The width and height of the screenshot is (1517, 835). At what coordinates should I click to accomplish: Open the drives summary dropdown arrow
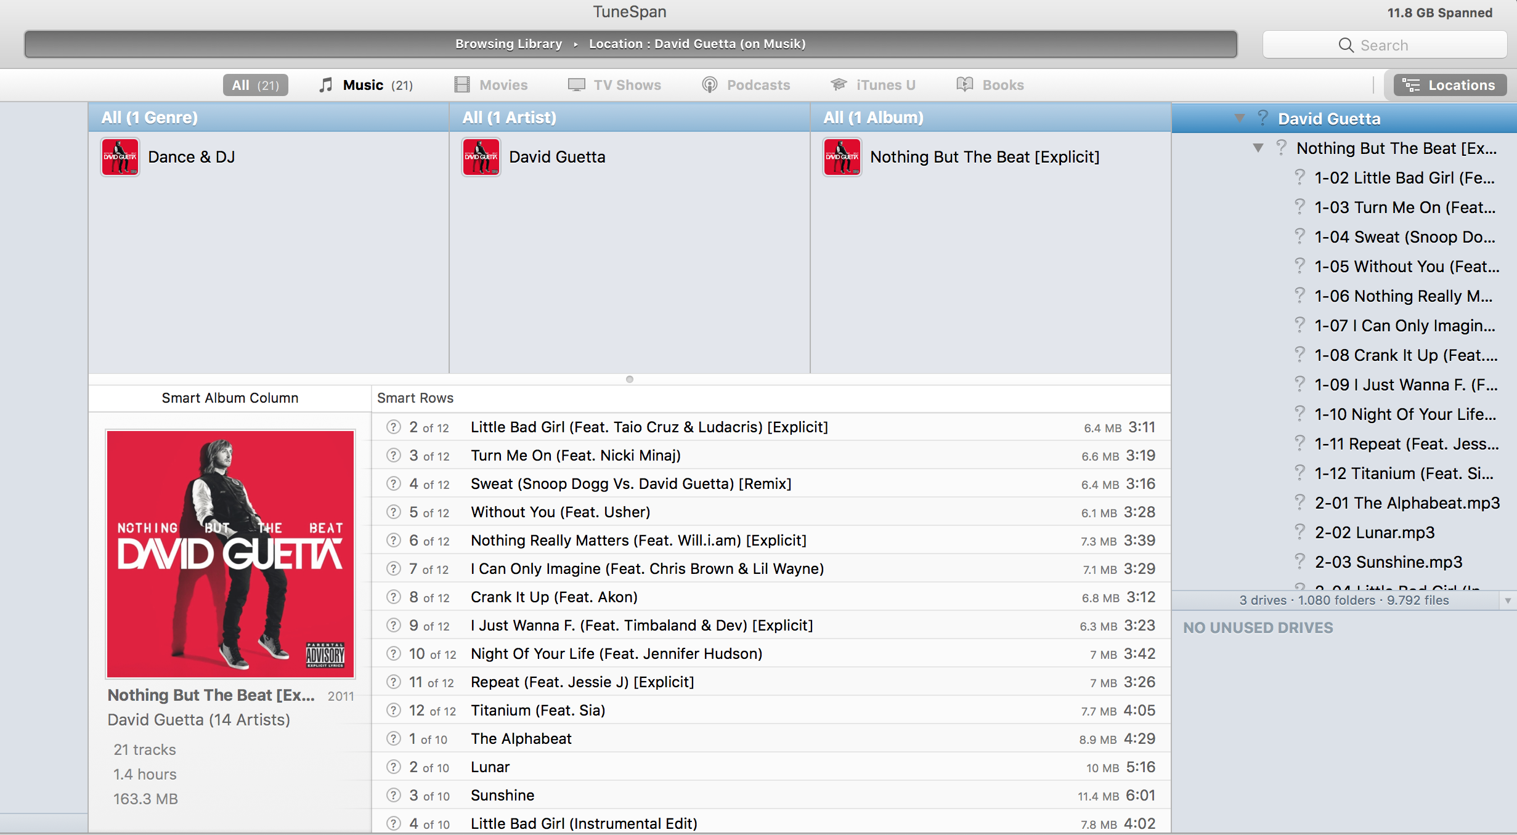click(x=1507, y=600)
